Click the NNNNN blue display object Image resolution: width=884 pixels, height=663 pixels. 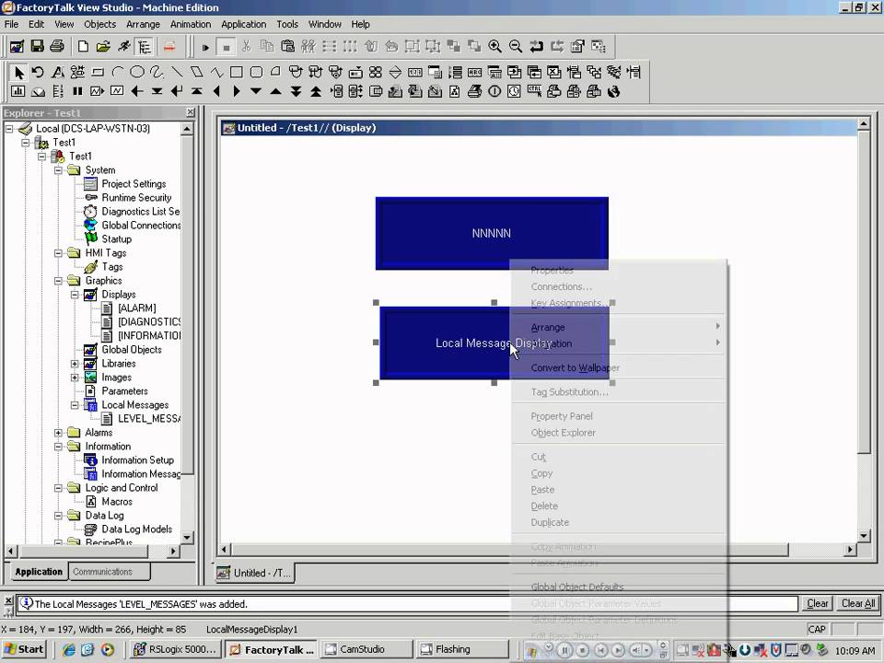tap(492, 233)
